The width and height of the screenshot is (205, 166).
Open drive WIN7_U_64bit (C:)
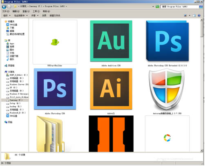[x=17, y=75]
